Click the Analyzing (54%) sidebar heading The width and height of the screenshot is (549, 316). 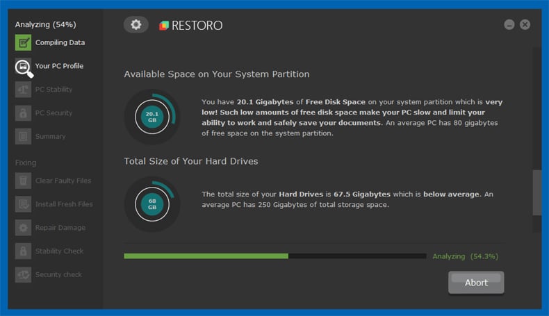(45, 24)
